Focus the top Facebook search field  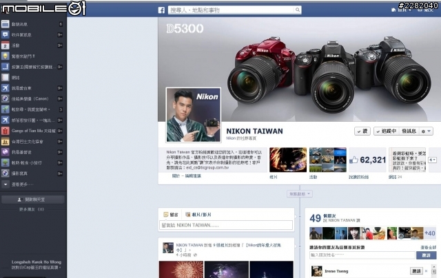pyautogui.click(x=234, y=10)
